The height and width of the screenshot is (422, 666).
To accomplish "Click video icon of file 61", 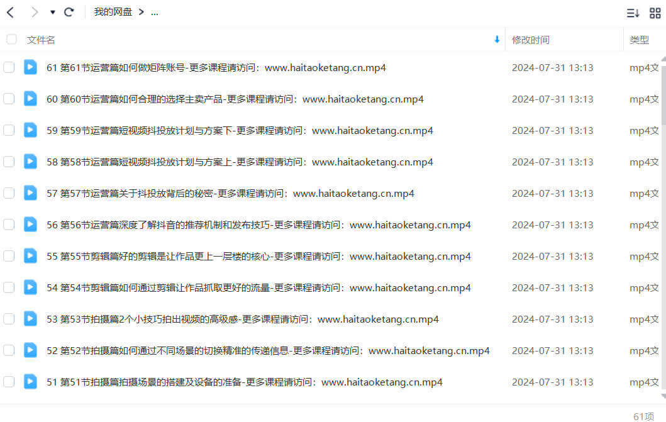I will click(x=30, y=67).
